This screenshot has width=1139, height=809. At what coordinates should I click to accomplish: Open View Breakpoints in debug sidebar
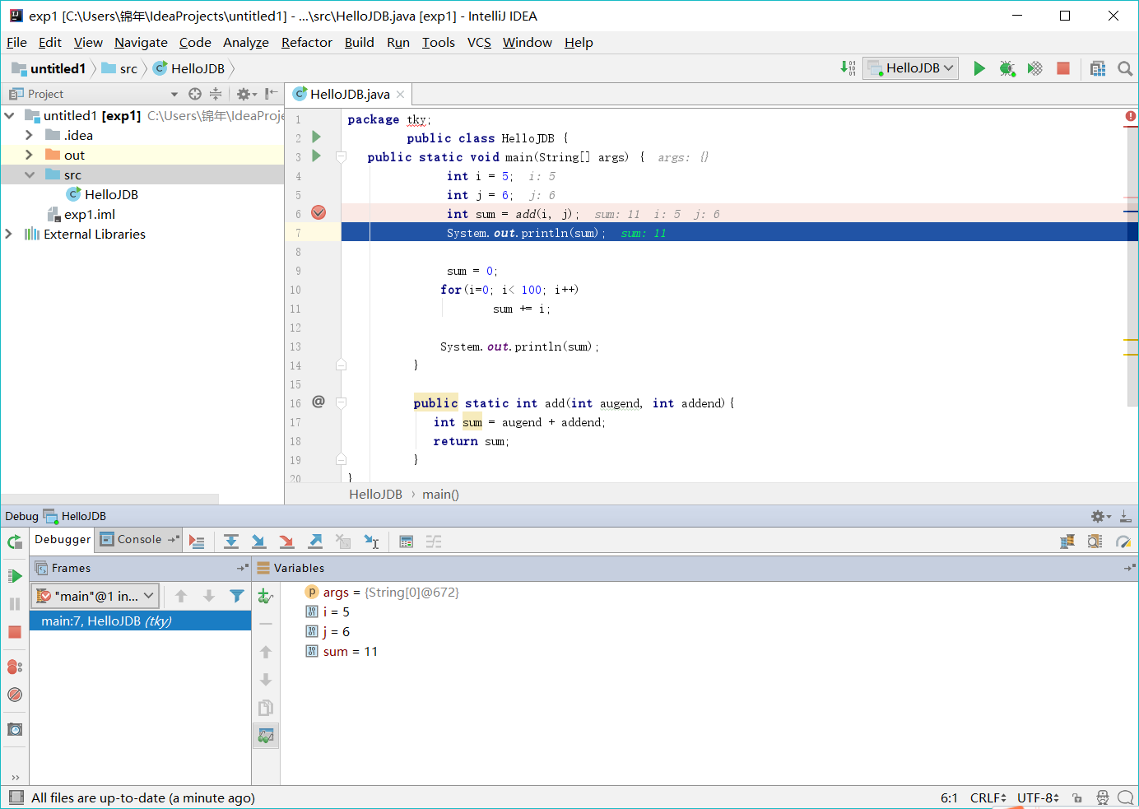point(15,667)
